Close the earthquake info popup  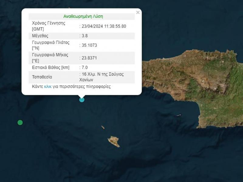(x=138, y=12)
